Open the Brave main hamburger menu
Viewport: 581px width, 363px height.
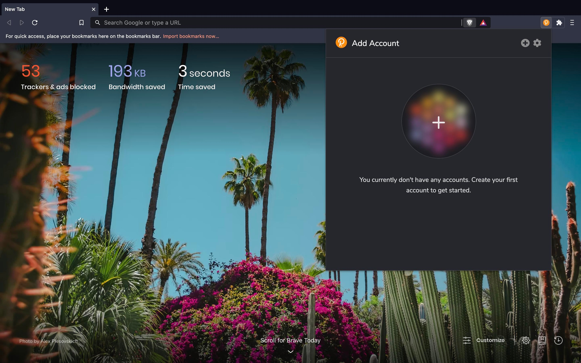[572, 23]
